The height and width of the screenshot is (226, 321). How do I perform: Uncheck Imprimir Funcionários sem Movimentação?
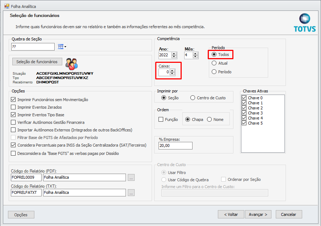[x=13, y=100]
